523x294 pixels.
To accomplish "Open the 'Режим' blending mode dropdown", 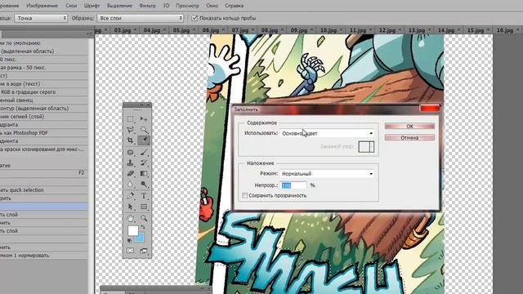I will pyautogui.click(x=327, y=174).
